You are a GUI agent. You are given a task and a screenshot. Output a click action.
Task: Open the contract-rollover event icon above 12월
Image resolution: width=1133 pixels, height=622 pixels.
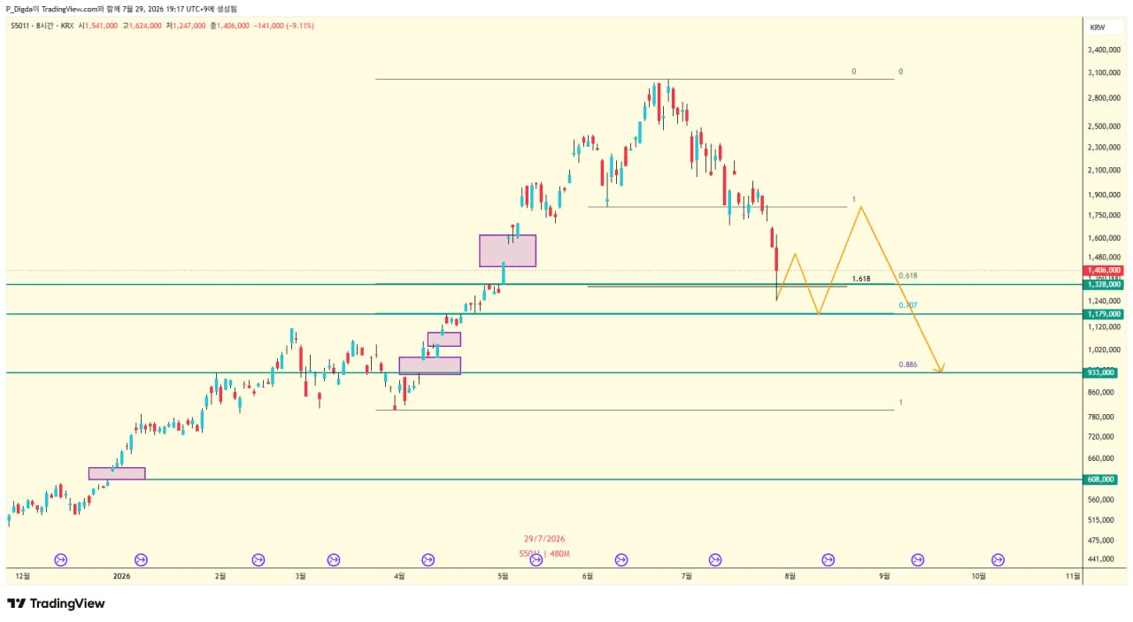coord(61,559)
